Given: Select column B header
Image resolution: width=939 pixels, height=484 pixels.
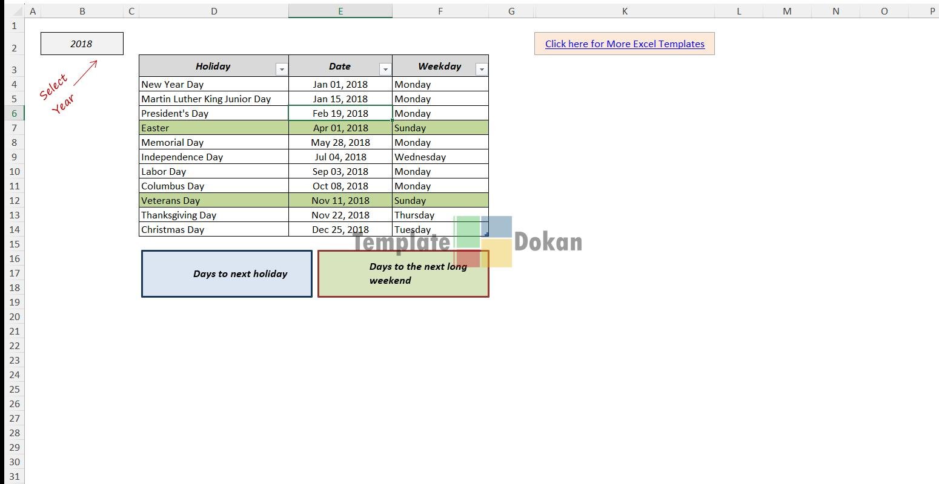Looking at the screenshot, I should click(82, 11).
